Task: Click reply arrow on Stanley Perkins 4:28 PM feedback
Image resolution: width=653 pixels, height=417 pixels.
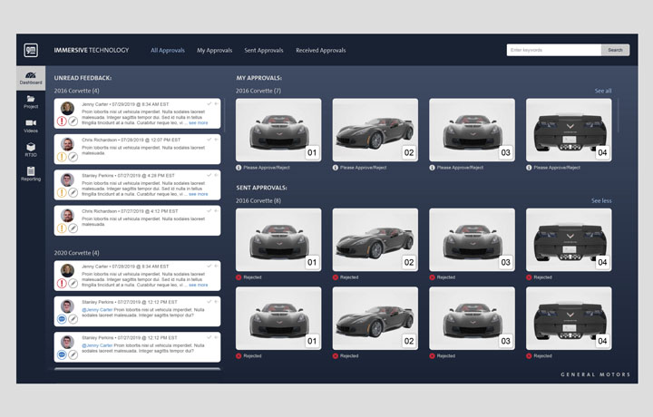Action: [216, 175]
